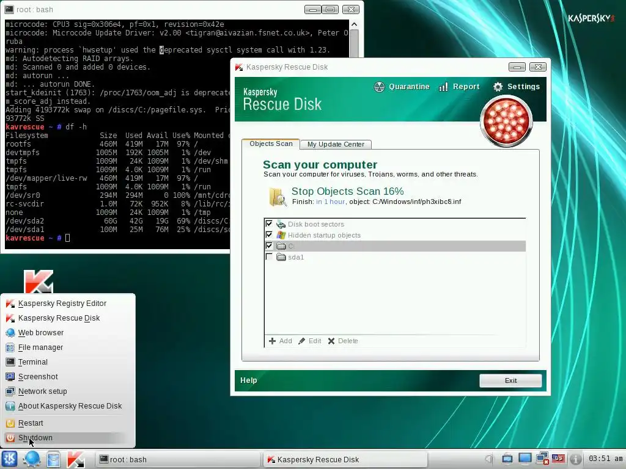626x469 pixels.
Task: Click the tray expand arrow icon
Action: pyautogui.click(x=488, y=459)
